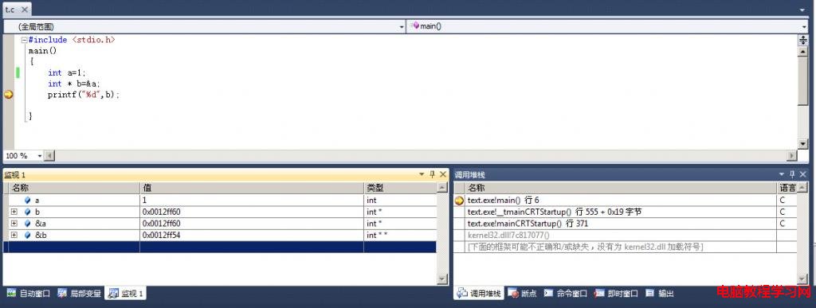Open the 调用堆栈 window options dropdown
Image resolution: width=816 pixels, height=308 pixels.
781,174
